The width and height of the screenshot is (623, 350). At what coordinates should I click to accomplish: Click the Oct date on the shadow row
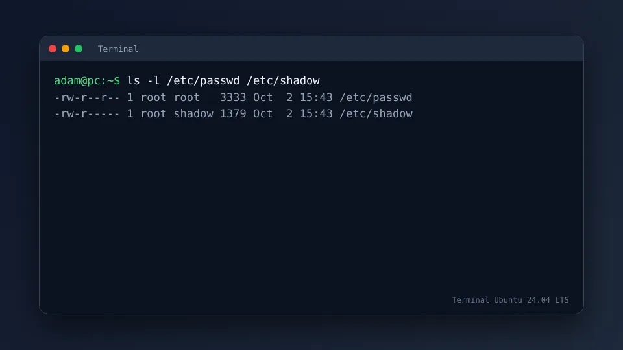pyautogui.click(x=263, y=114)
